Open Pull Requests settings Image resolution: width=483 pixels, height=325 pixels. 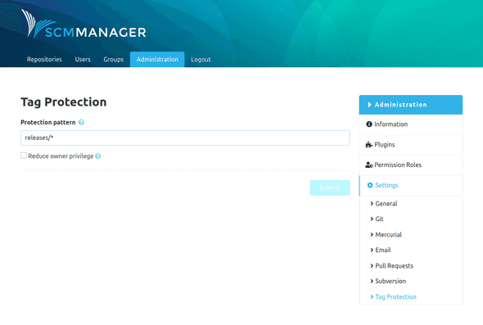[x=394, y=266]
